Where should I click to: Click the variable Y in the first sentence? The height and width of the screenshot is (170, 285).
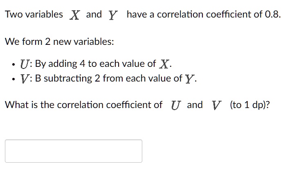click(x=113, y=15)
